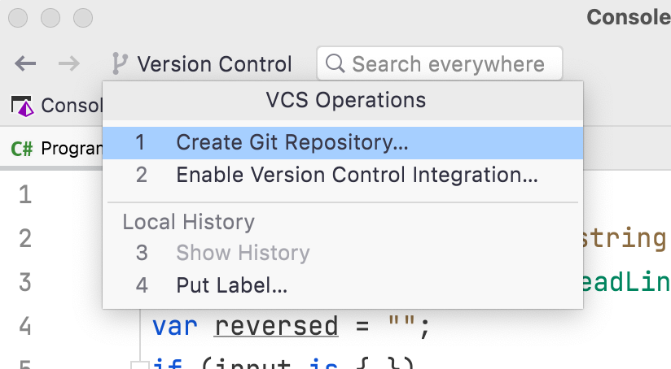Toggle the code fold marker near line 5
This screenshot has height=369, width=671.
(139, 365)
